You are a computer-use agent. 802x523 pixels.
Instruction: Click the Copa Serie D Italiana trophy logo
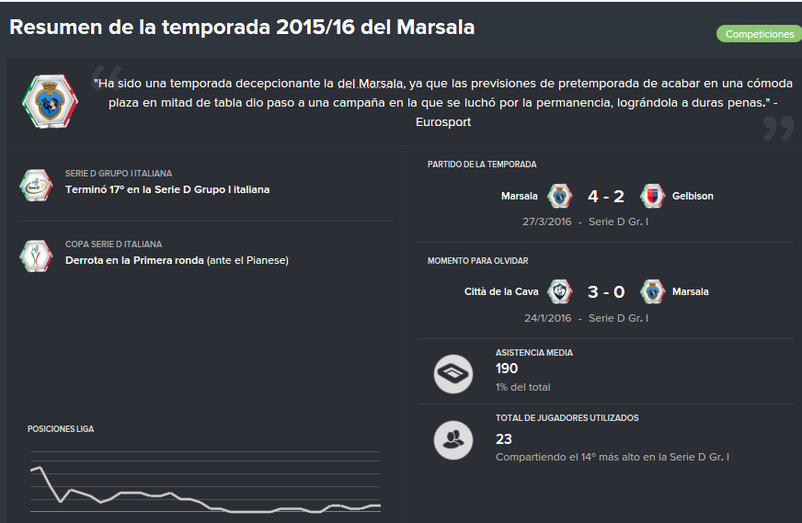tap(36, 256)
